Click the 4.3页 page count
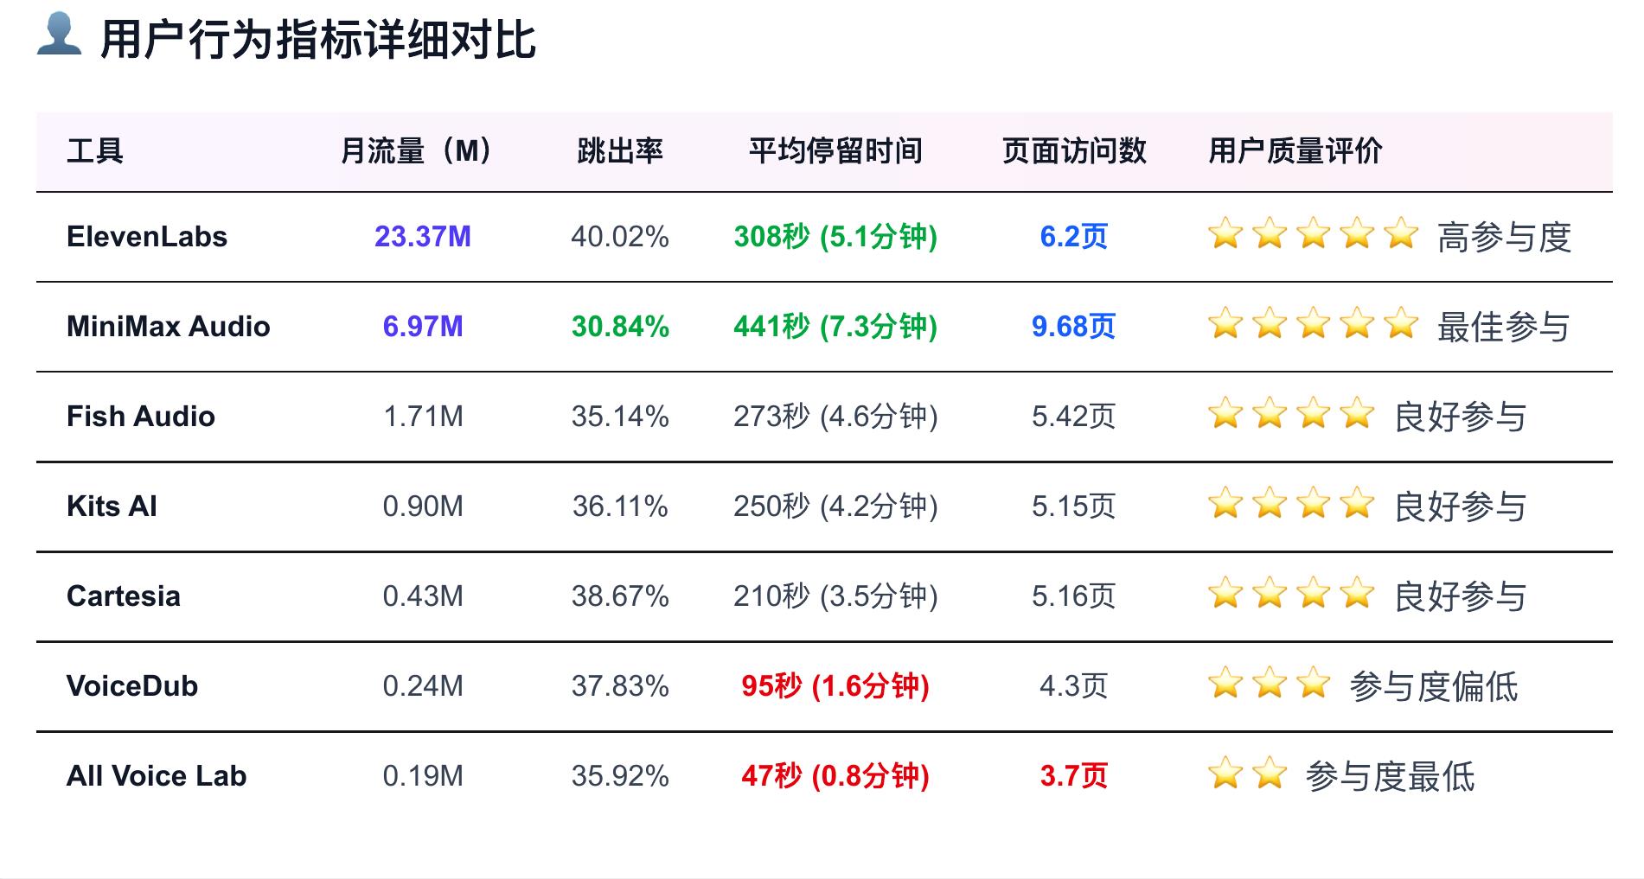Viewport: 1644px width, 879px height. (x=1074, y=686)
